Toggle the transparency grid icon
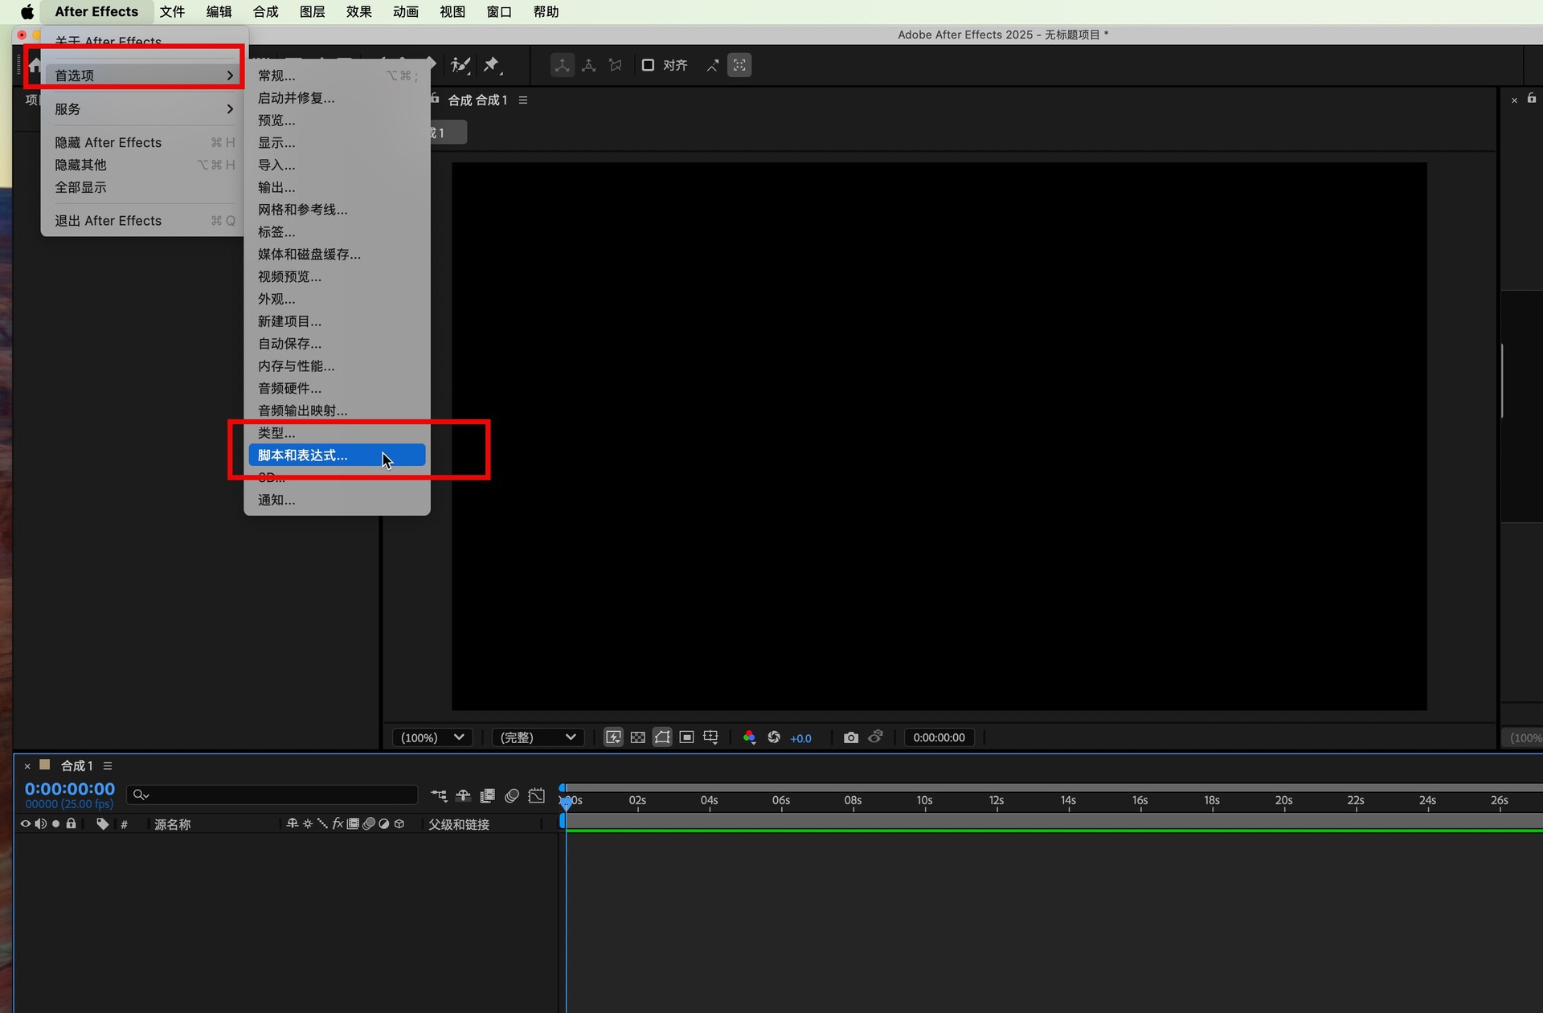The width and height of the screenshot is (1543, 1013). click(637, 737)
